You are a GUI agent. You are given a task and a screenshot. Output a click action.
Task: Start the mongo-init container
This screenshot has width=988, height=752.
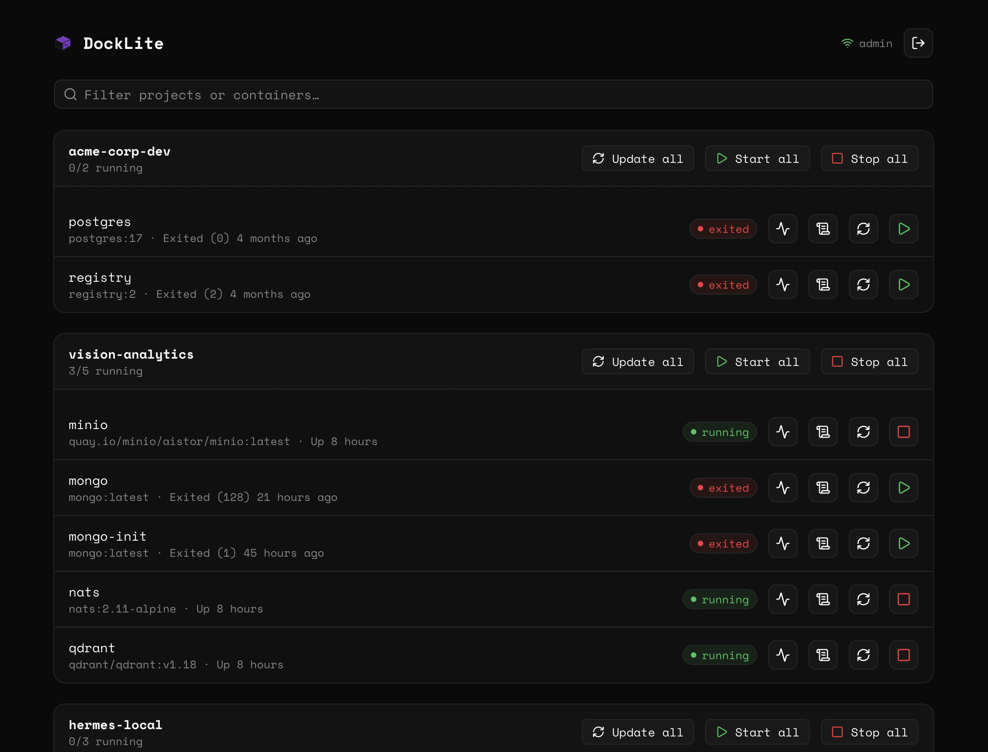click(x=904, y=543)
